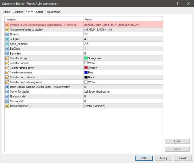Viewport: 194px width, 163px height.
Task: Click the color icon beside Color for strong down
Action: coord(7,68)
